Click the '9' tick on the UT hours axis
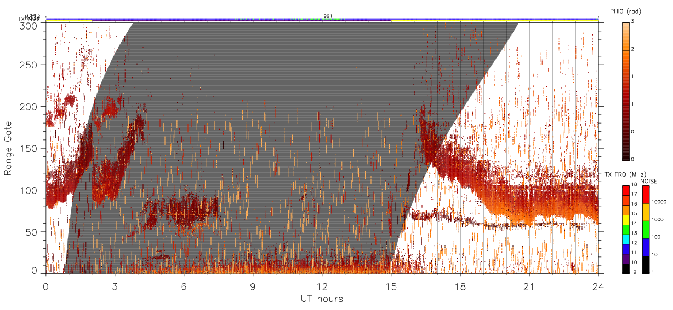 253,286
